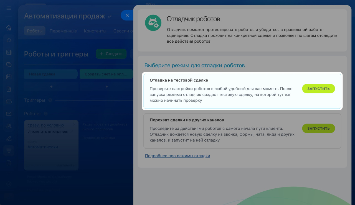Launch deal interception with Запустить button

point(318,128)
